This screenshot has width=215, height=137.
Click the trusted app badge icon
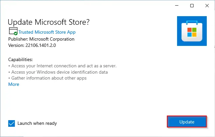[13, 31]
